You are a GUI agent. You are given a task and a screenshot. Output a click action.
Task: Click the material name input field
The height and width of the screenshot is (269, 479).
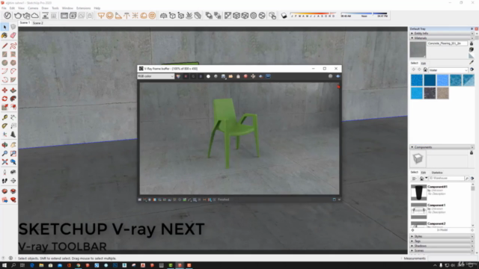coord(448,43)
